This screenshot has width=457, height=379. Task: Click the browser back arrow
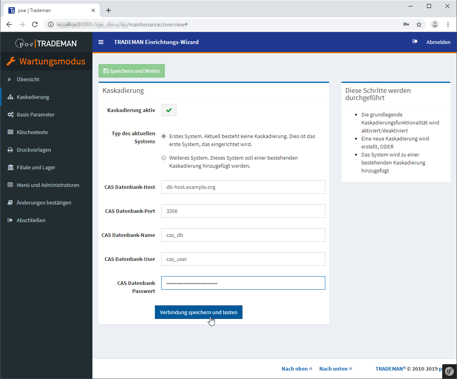(9, 24)
